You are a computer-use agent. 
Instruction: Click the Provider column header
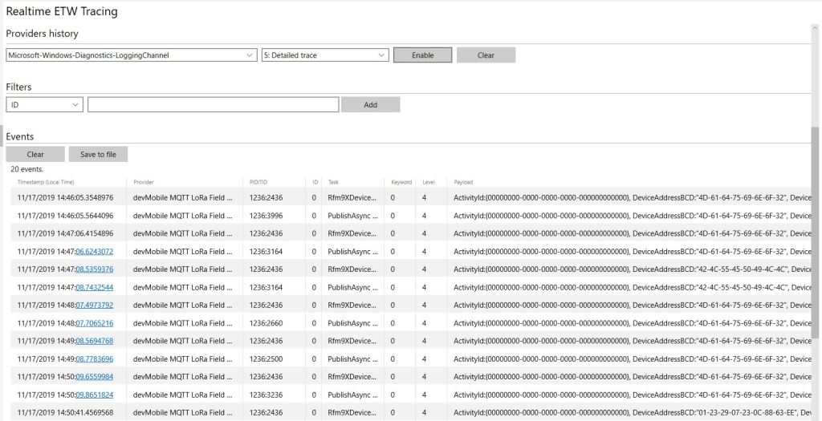coord(144,182)
